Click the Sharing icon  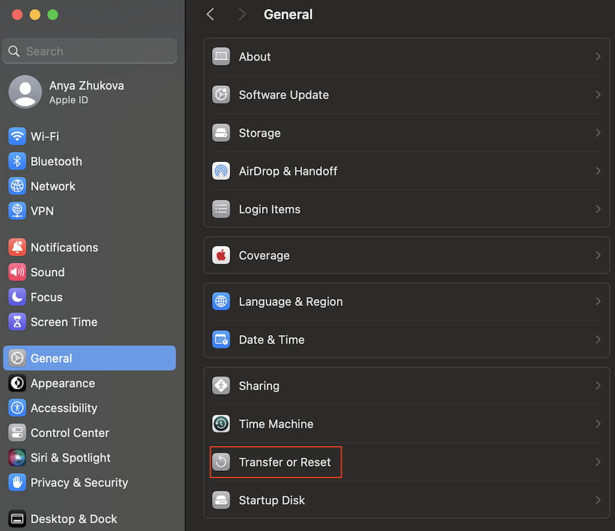coord(221,385)
